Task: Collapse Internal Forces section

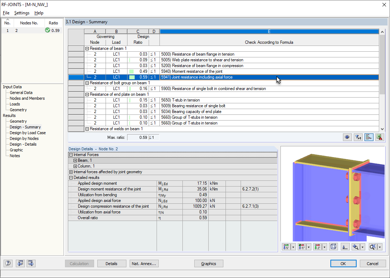Action: tap(71, 155)
